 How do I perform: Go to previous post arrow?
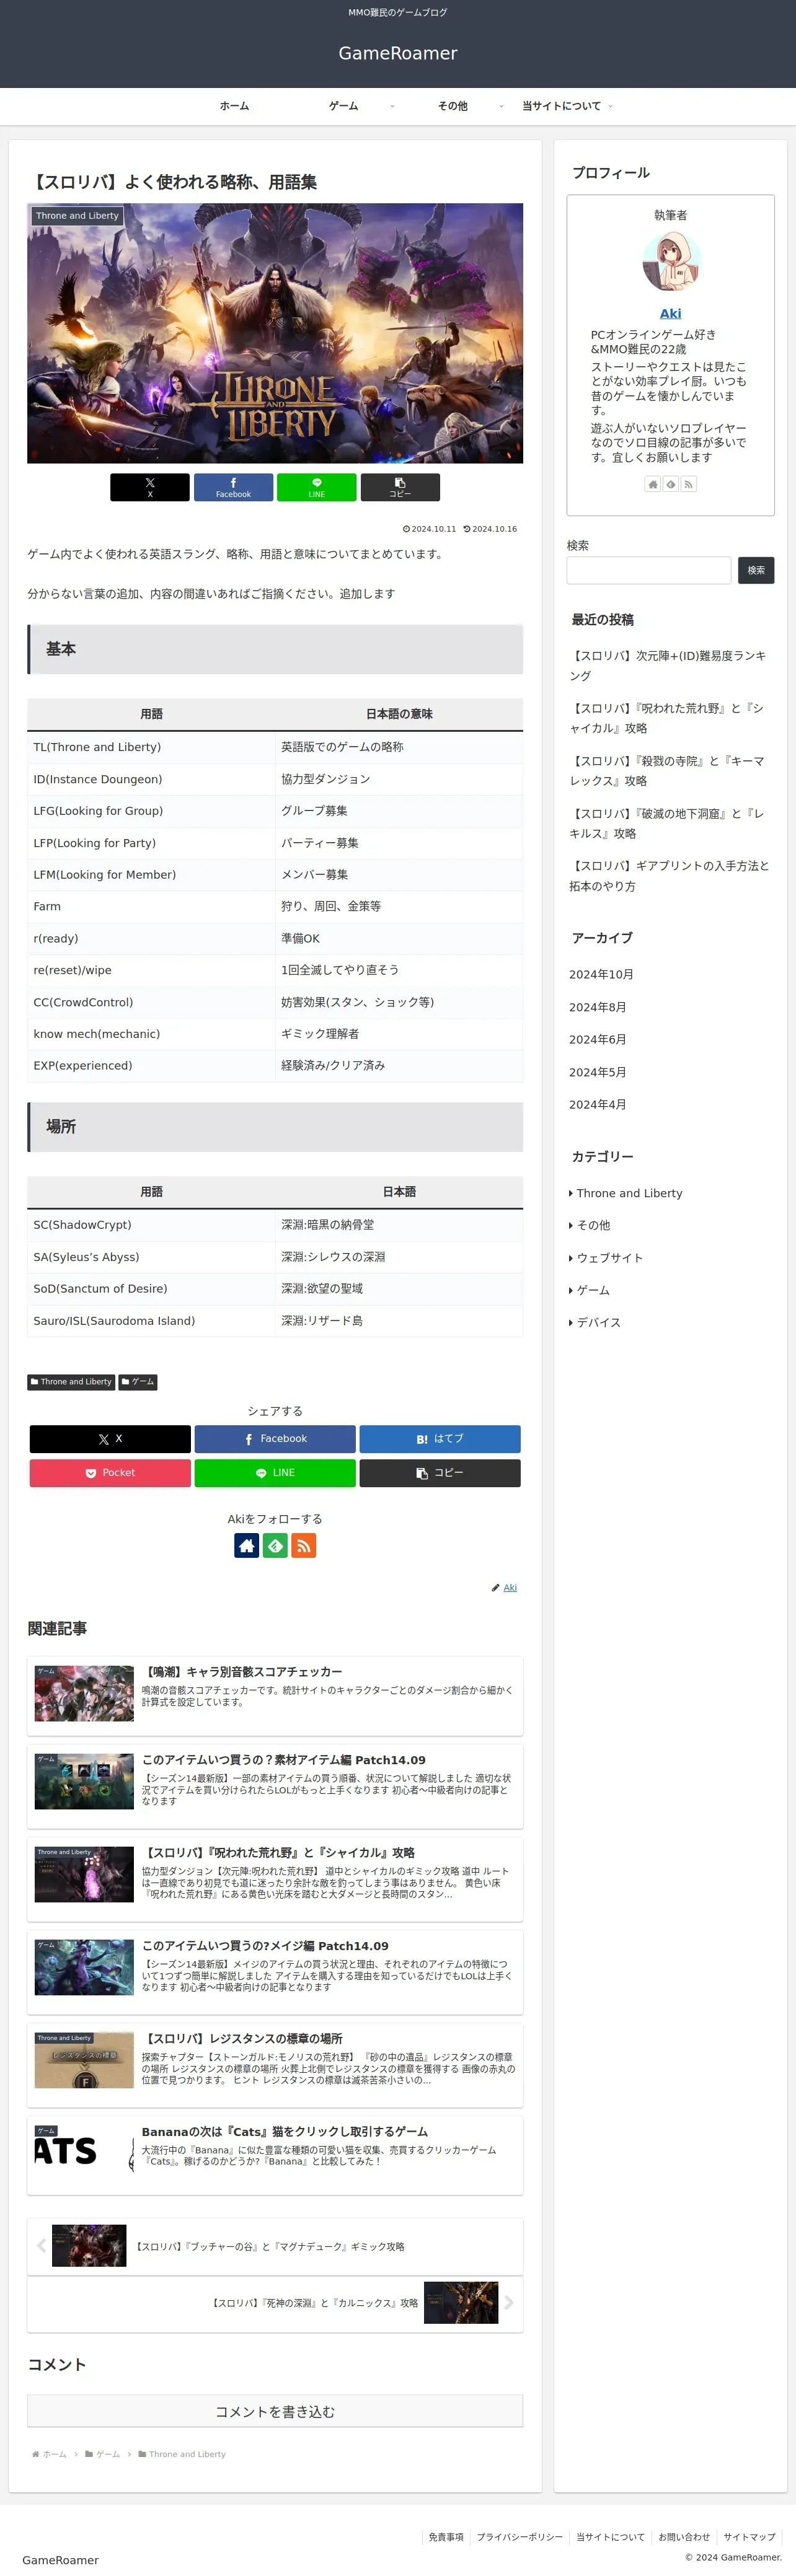[41, 2245]
